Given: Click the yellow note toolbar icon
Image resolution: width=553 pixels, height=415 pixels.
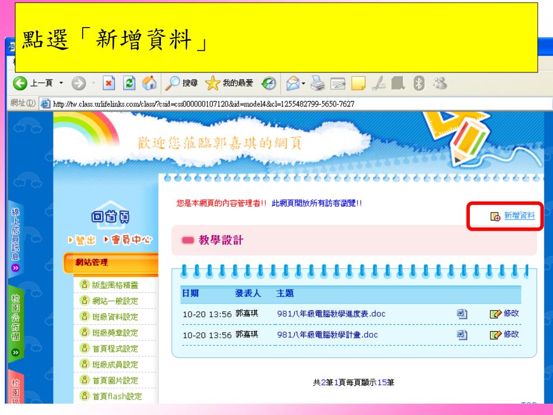Looking at the screenshot, I should [359, 83].
